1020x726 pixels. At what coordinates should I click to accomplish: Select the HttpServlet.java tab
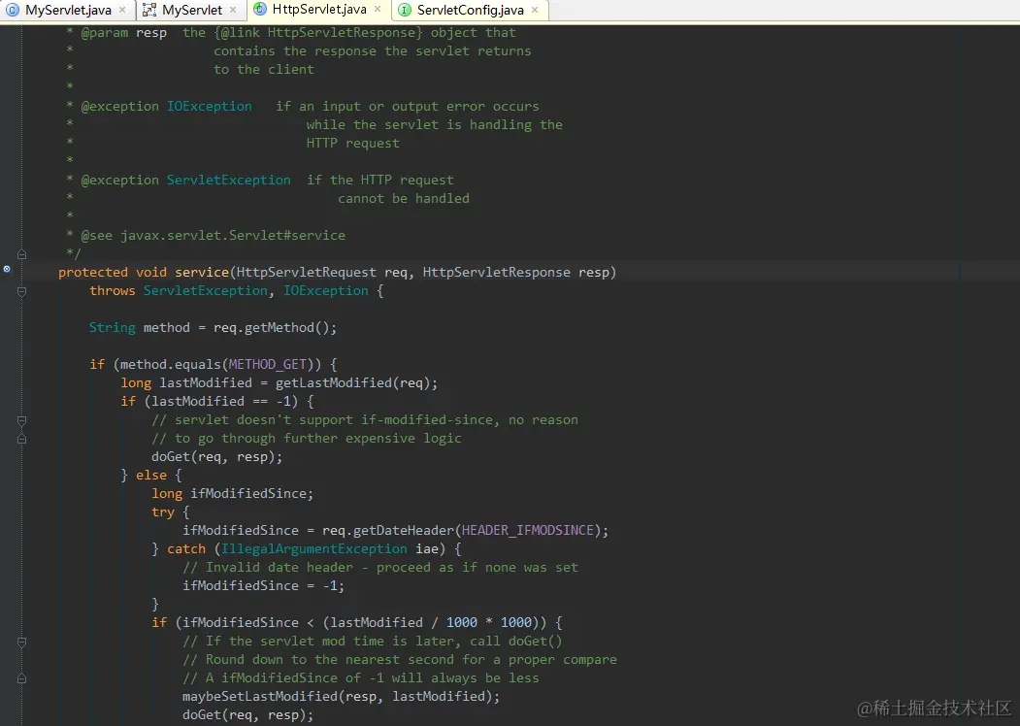tap(318, 9)
